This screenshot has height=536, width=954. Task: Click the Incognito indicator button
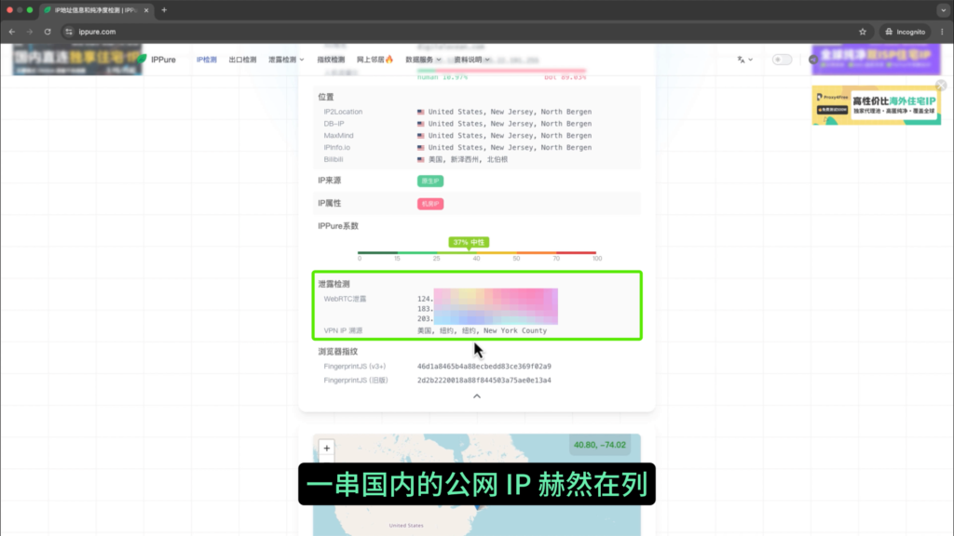(x=906, y=32)
